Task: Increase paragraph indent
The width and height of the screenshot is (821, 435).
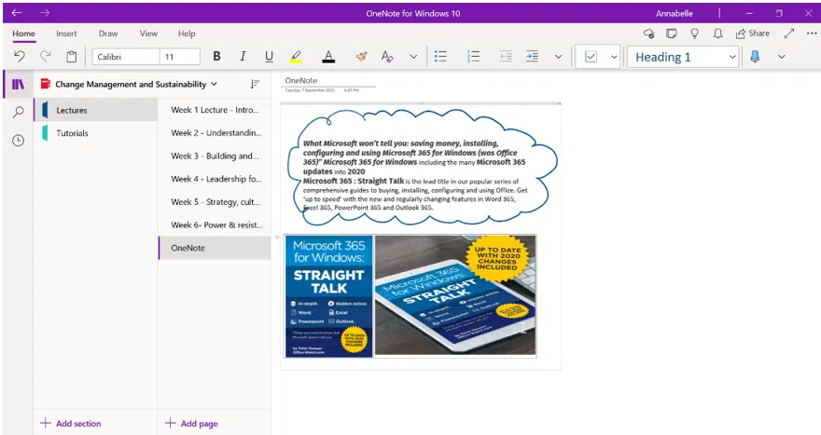Action: click(x=532, y=57)
